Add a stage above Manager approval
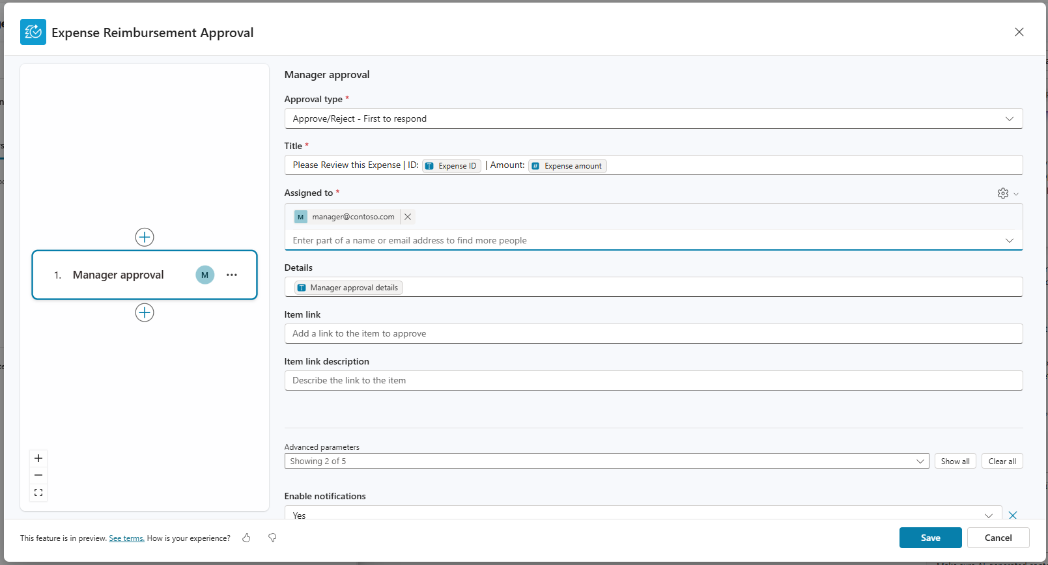The height and width of the screenshot is (565, 1048). (x=145, y=237)
